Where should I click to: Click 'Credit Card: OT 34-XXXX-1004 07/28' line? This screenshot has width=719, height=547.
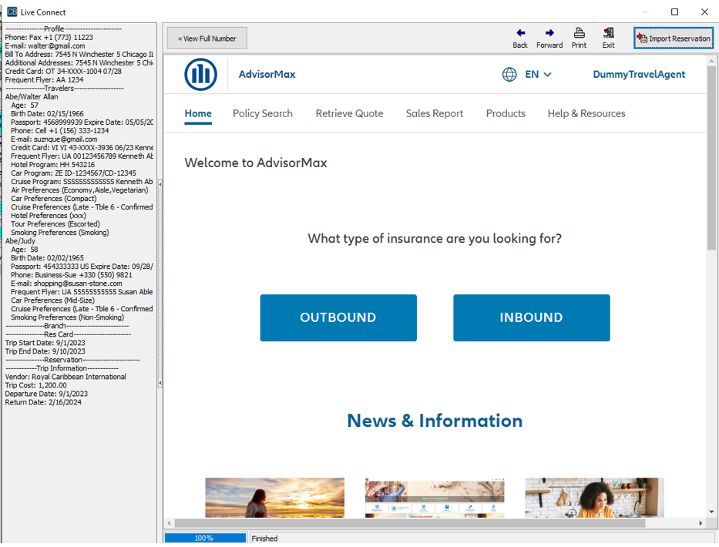(x=63, y=72)
